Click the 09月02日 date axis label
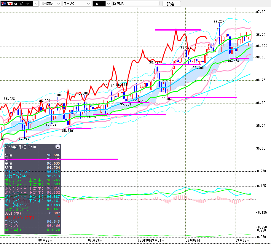The image size is (271, 244). coord(193,240)
